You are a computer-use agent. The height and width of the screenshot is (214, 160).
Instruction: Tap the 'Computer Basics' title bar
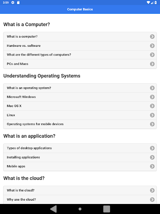point(80,9)
